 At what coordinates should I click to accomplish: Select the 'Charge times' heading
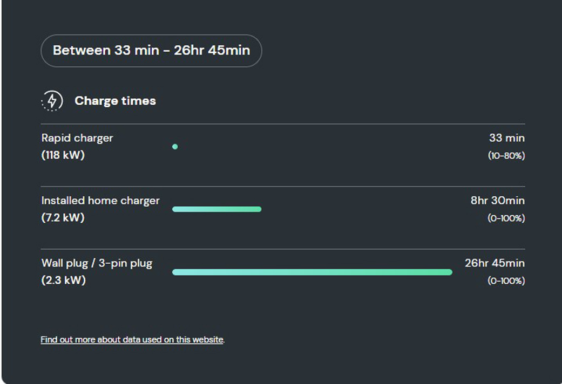tap(115, 101)
